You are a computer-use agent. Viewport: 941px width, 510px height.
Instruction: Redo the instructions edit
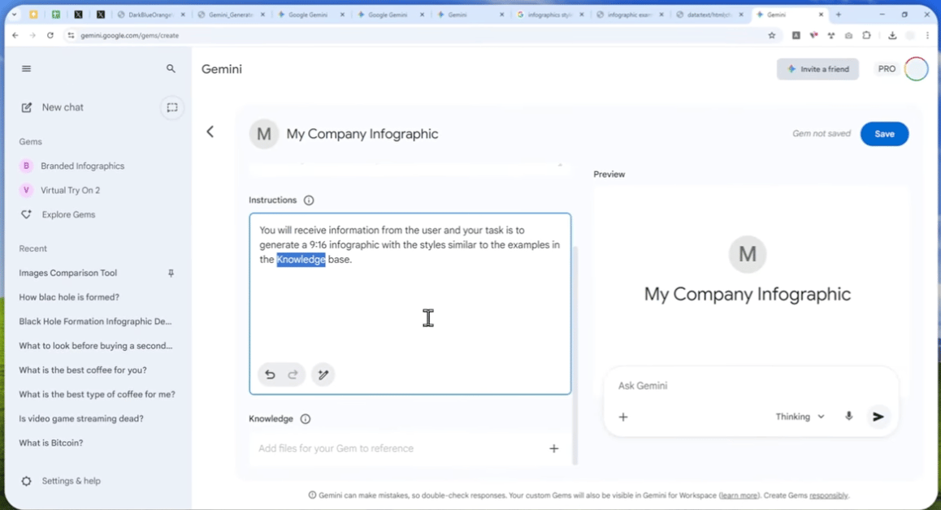click(x=293, y=374)
